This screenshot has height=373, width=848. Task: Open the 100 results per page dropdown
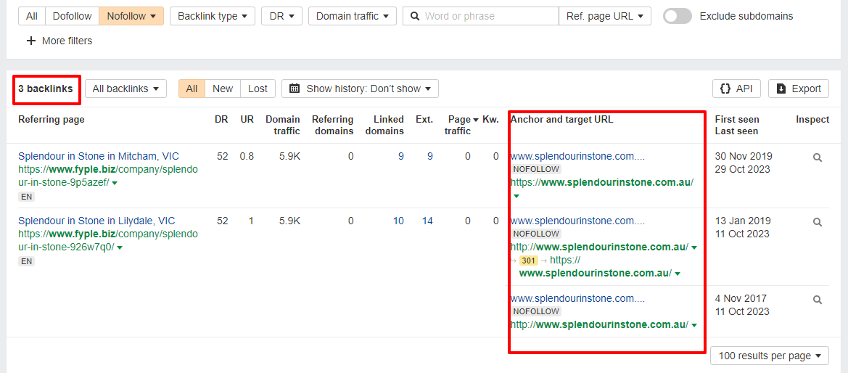pyautogui.click(x=770, y=356)
